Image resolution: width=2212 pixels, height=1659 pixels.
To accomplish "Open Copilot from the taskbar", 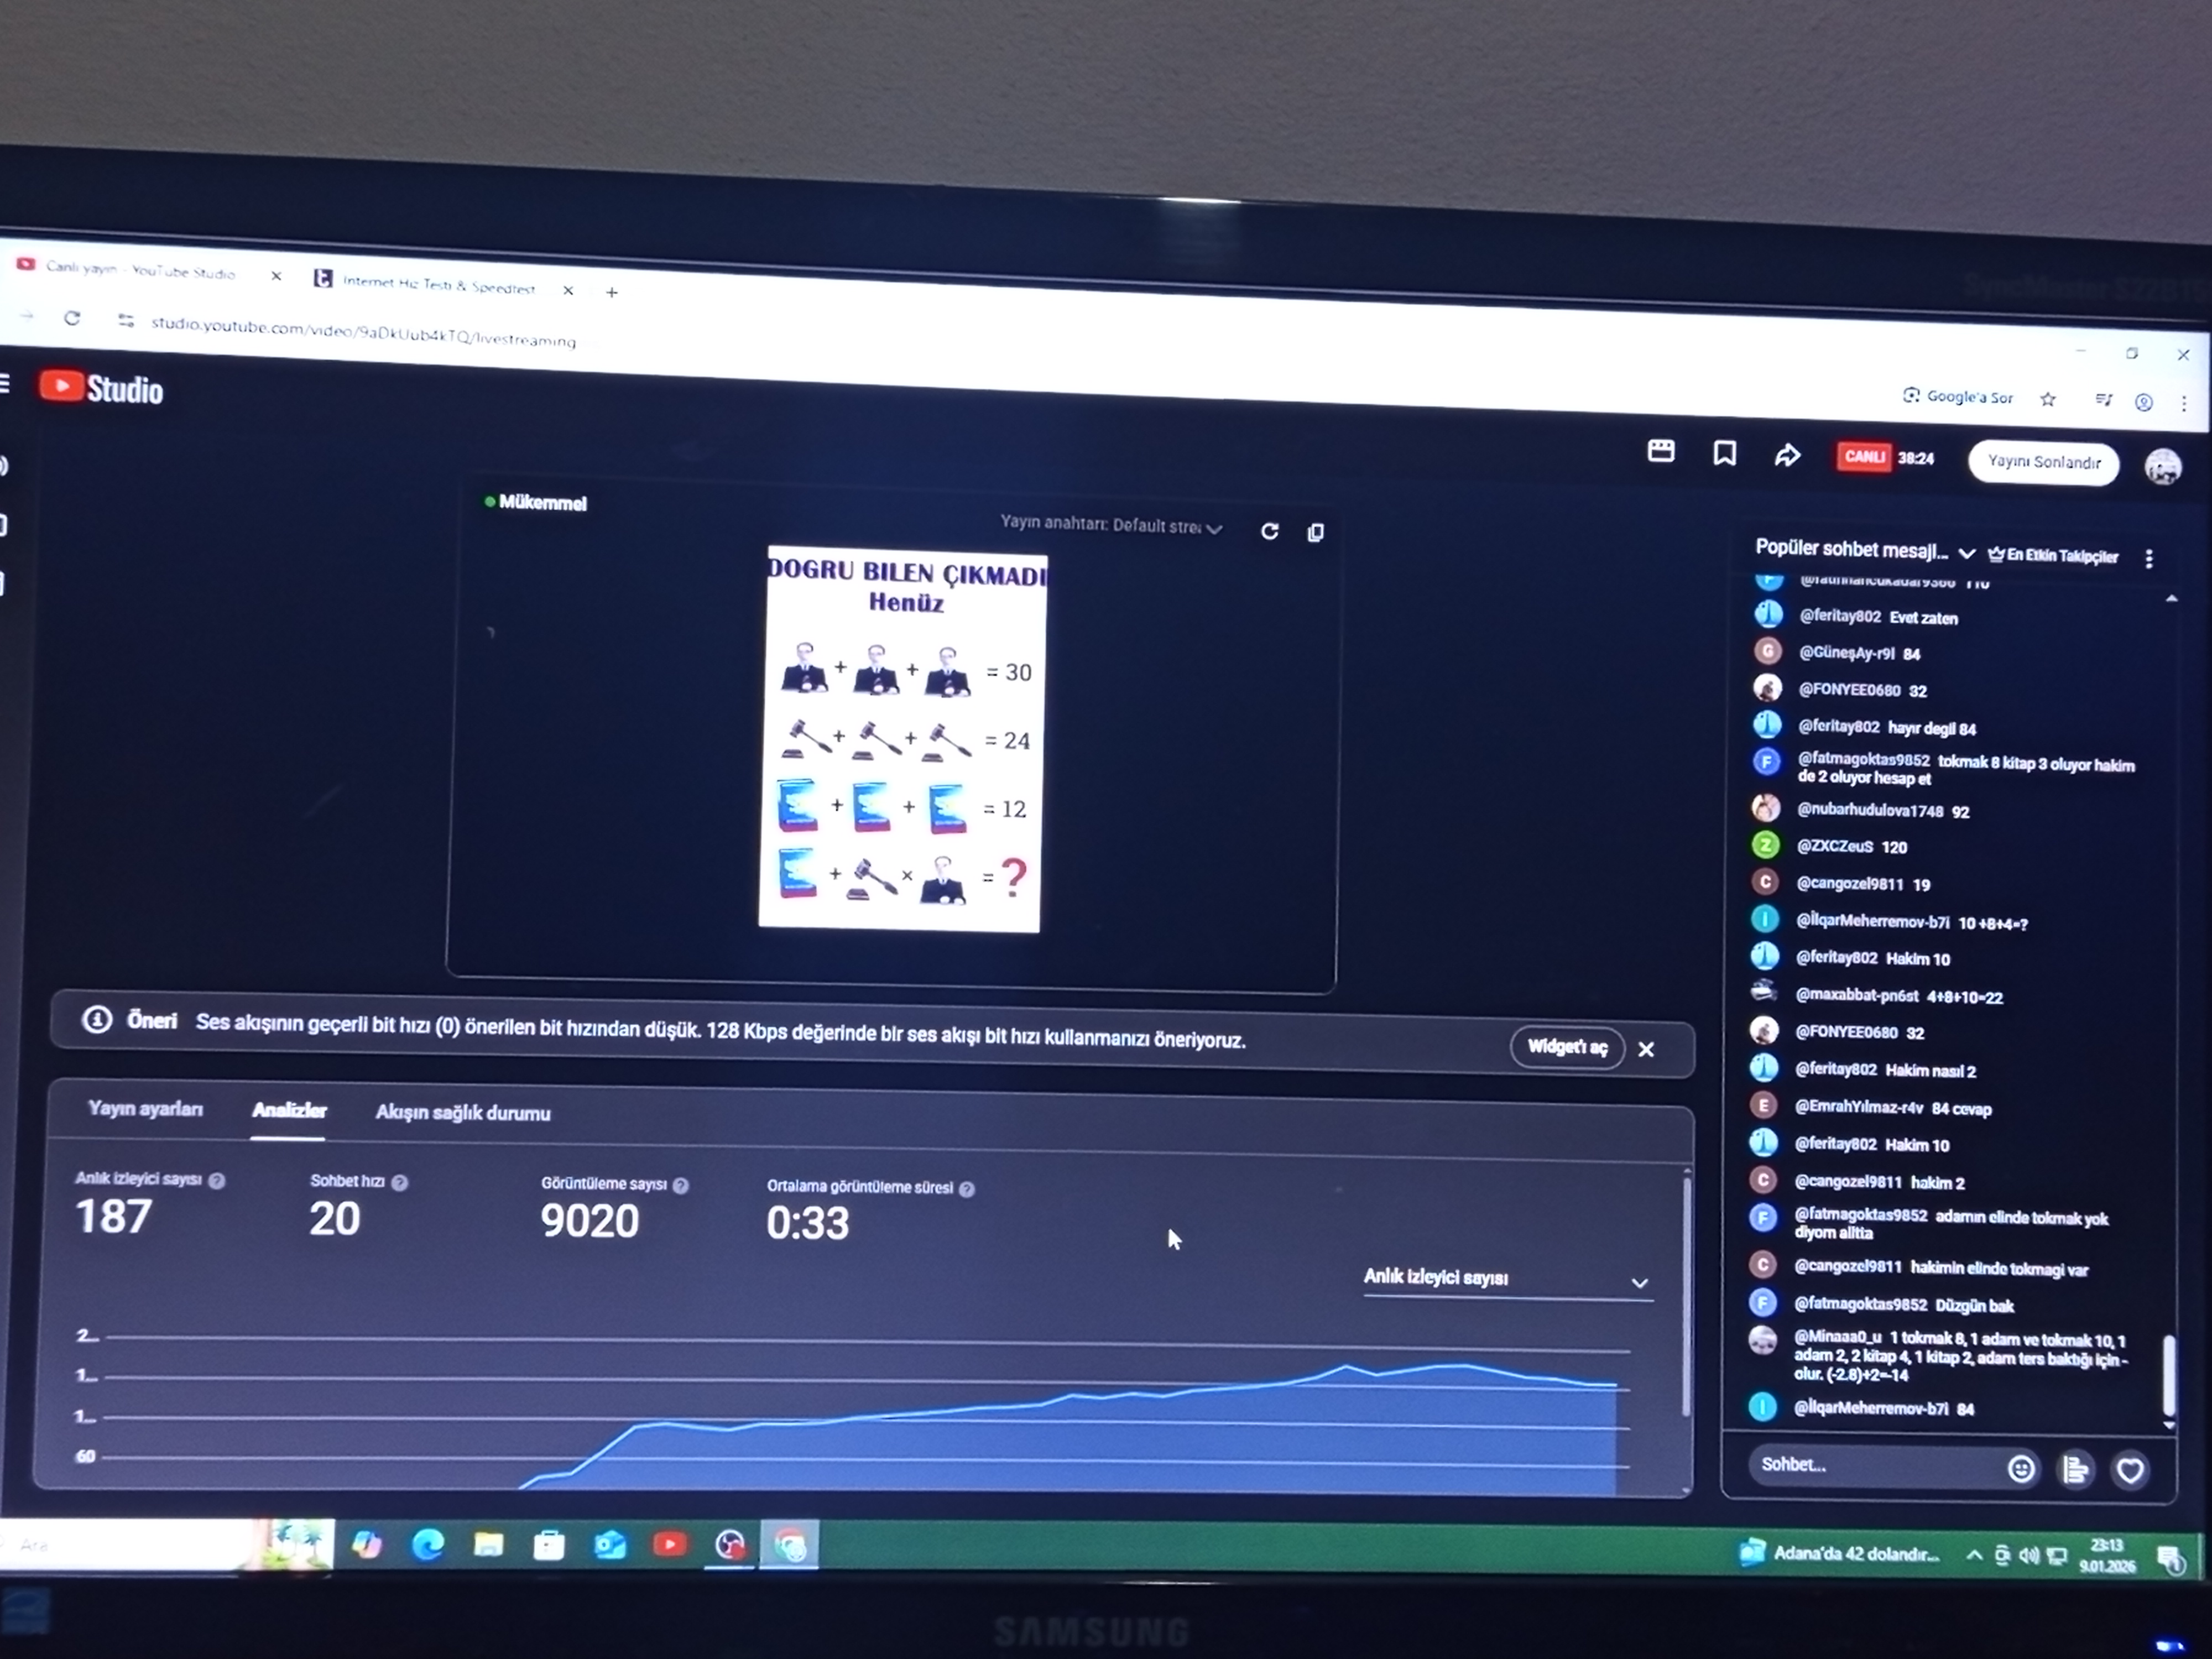I will point(367,1544).
